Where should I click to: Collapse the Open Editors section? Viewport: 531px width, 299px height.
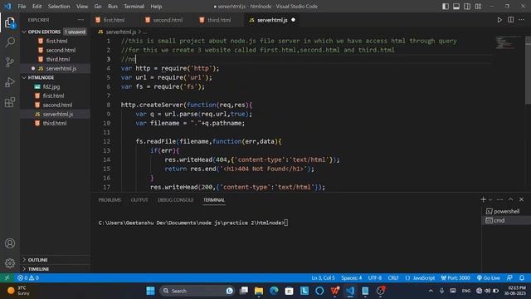pyautogui.click(x=56, y=32)
